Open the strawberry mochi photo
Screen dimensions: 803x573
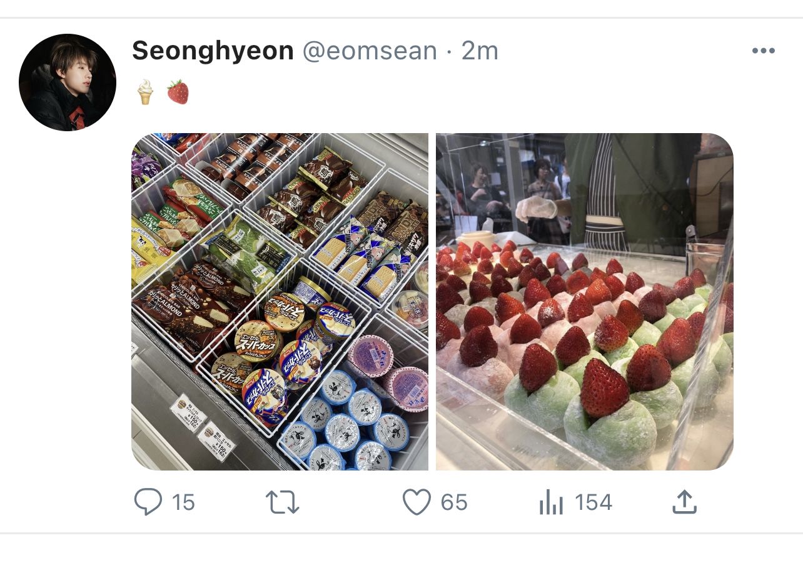[584, 301]
